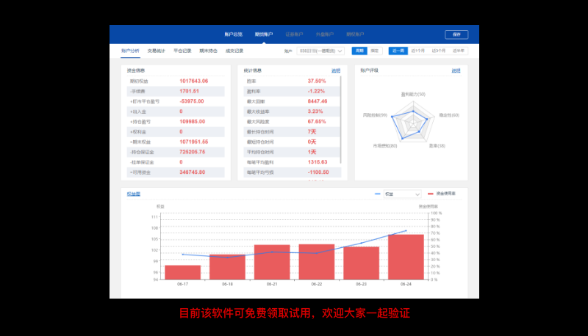Click the red 资金使用率 legend swatch
Viewport: 588px width, 336px height.
[x=431, y=194]
